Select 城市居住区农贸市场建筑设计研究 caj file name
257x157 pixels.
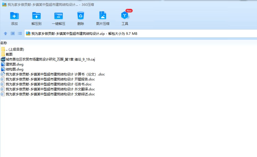(x=50, y=59)
